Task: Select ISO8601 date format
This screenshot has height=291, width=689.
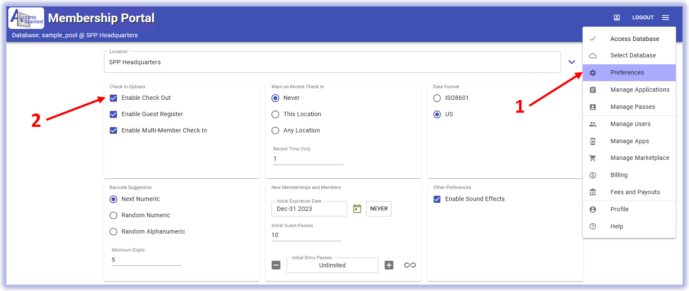Action: click(x=437, y=98)
